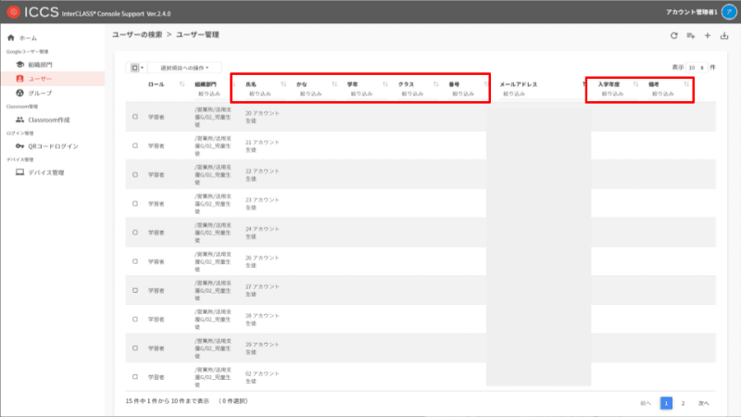Click the home icon in sidebar

(x=11, y=37)
